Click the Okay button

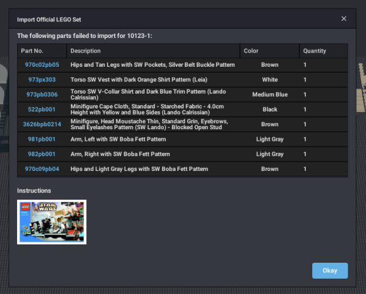(x=330, y=270)
